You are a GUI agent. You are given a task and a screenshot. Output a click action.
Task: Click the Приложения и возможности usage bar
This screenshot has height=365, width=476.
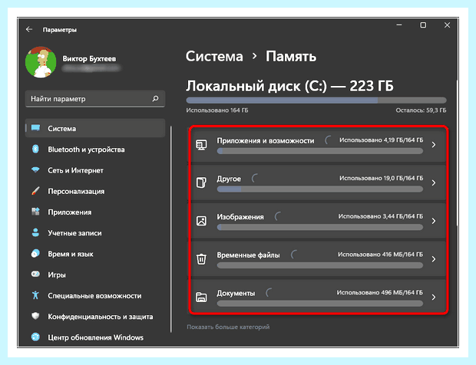point(320,151)
